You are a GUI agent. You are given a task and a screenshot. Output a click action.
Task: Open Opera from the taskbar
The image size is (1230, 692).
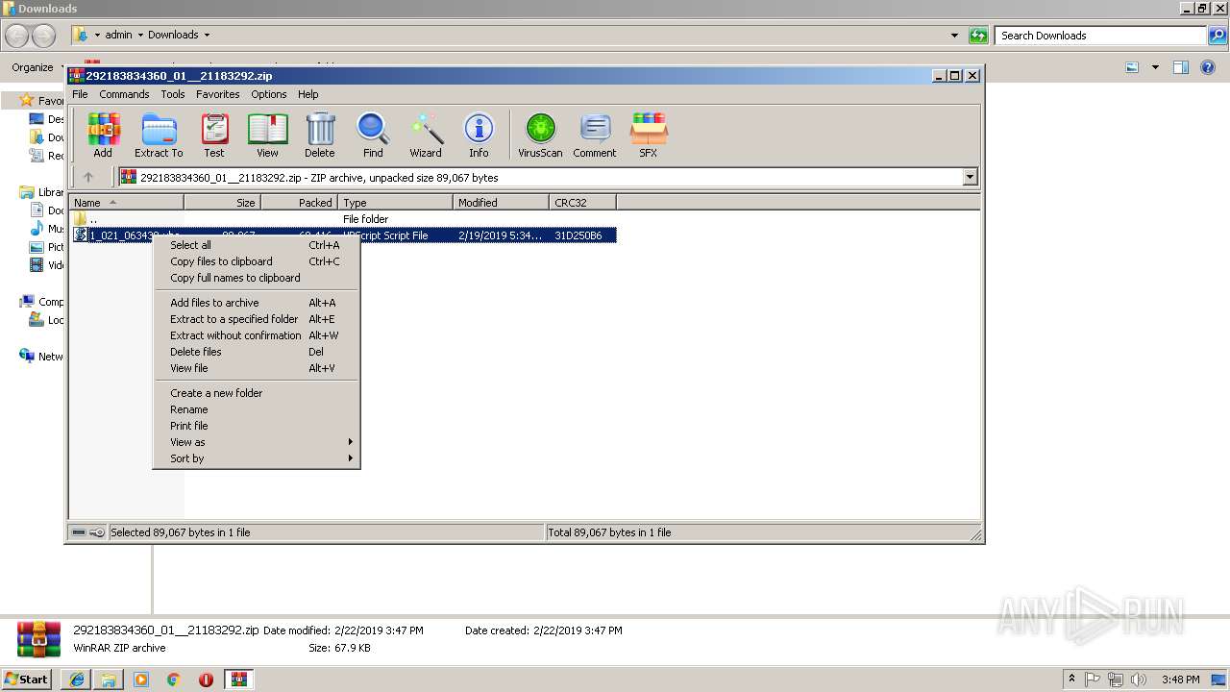[x=206, y=680]
